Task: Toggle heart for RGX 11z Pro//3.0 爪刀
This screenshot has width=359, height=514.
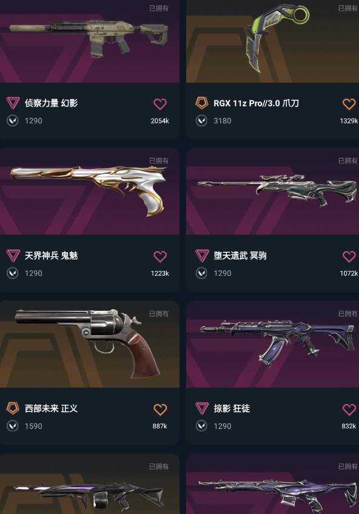Action: [349, 104]
